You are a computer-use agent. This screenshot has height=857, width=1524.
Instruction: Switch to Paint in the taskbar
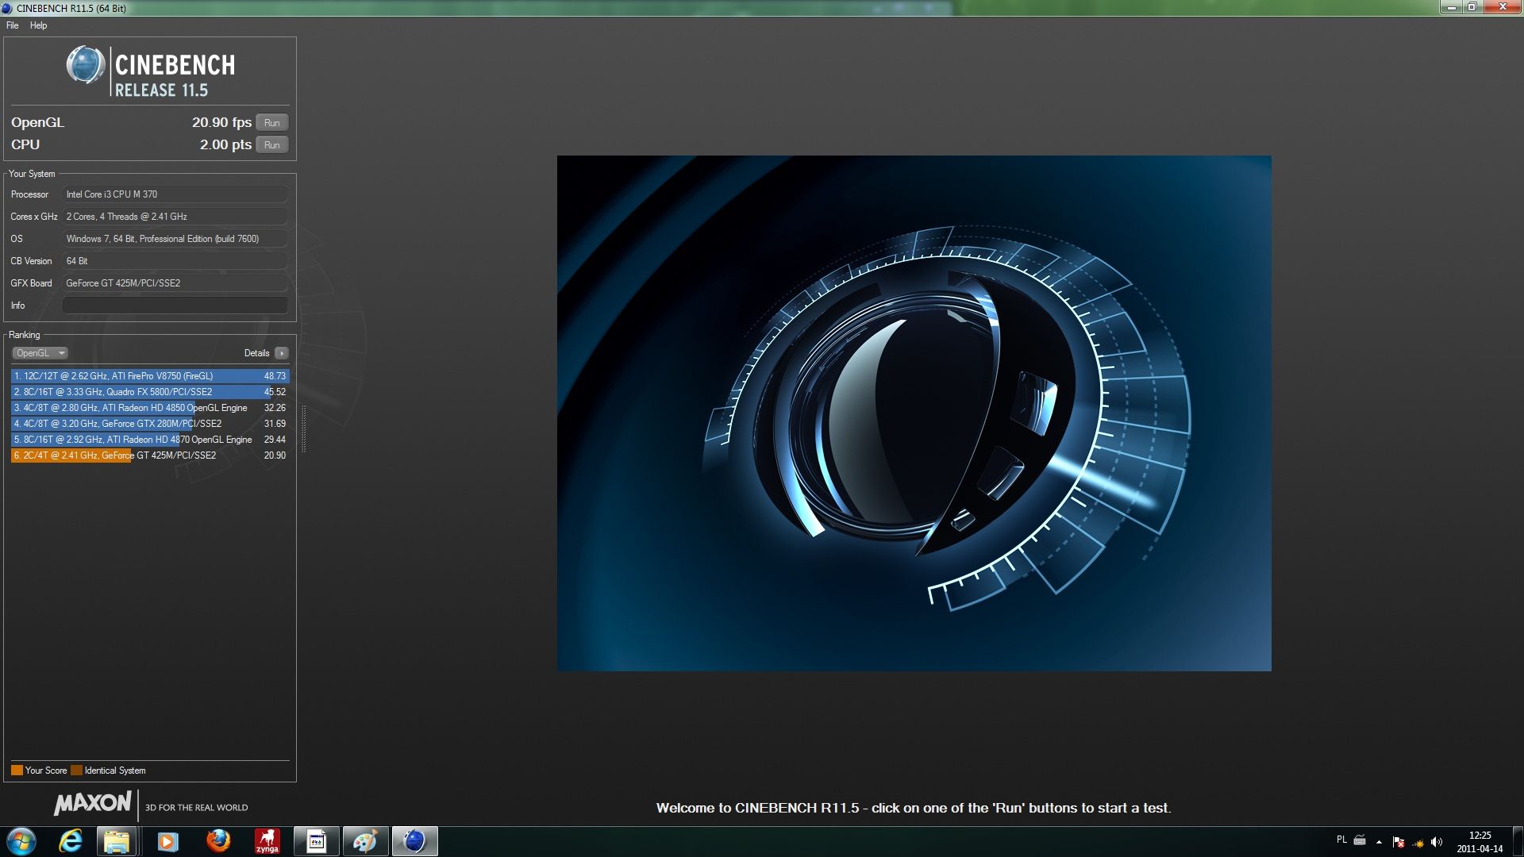coord(365,841)
